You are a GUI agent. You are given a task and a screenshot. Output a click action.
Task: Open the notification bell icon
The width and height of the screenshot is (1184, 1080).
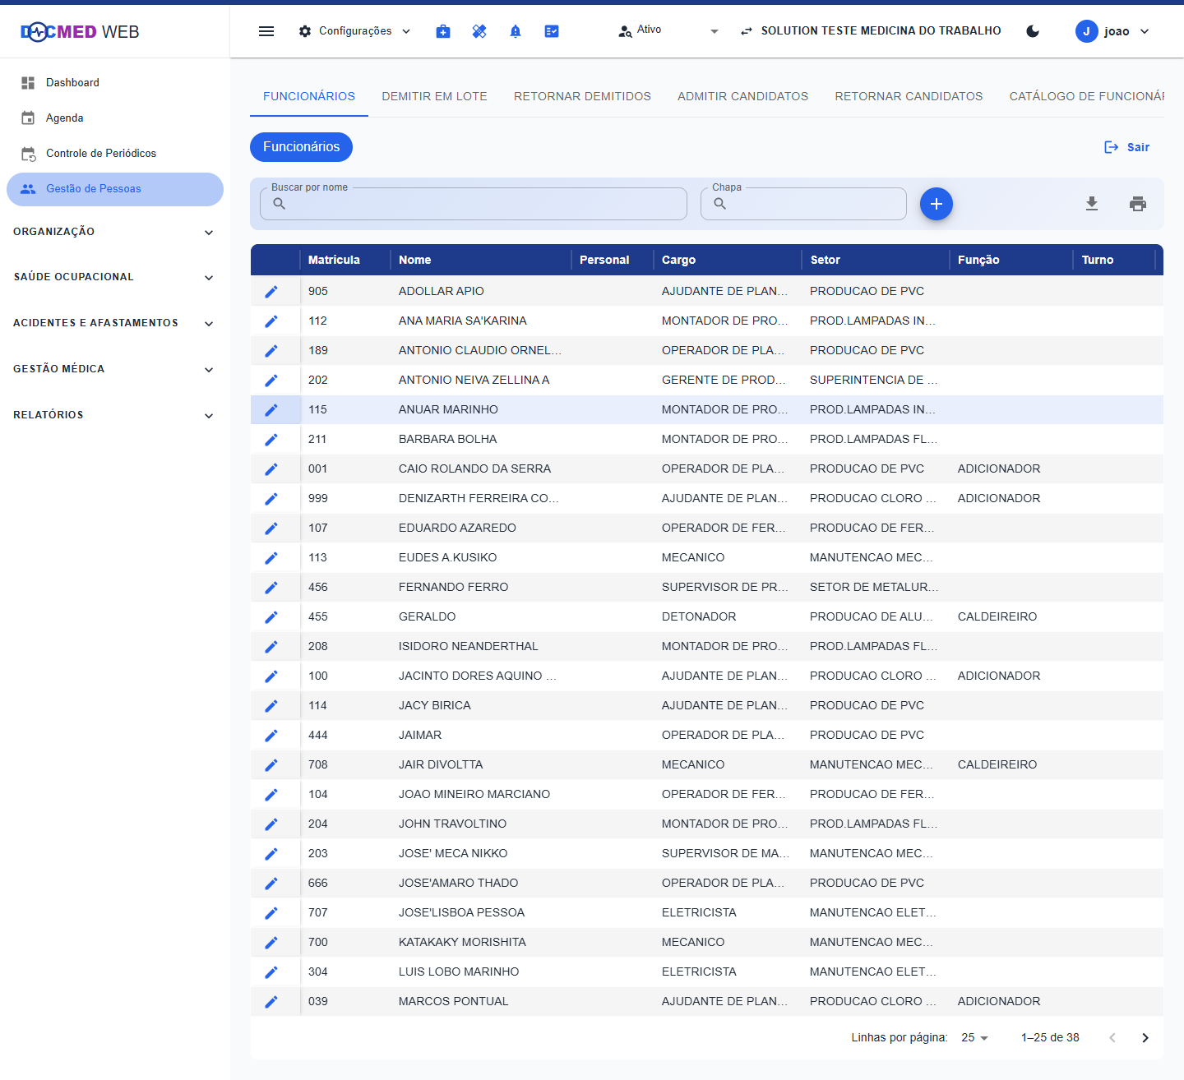[516, 31]
